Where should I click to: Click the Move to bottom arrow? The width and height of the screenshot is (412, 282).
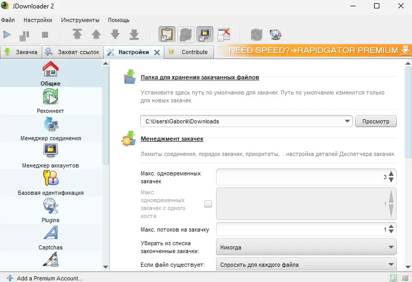click(x=134, y=35)
